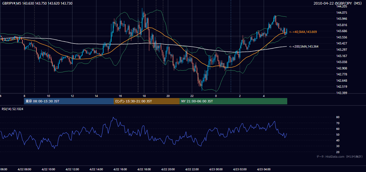Click the 4/22 10:00 date label
366x172 pixels.
[48, 169]
